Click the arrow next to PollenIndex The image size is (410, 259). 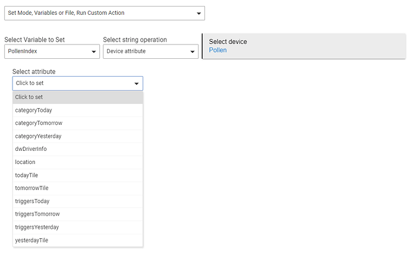pos(94,52)
